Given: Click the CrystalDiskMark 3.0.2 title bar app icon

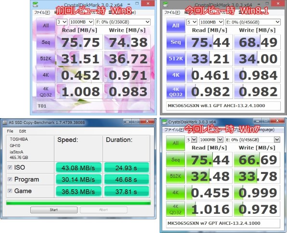Looking at the screenshot, I should (35, 4).
